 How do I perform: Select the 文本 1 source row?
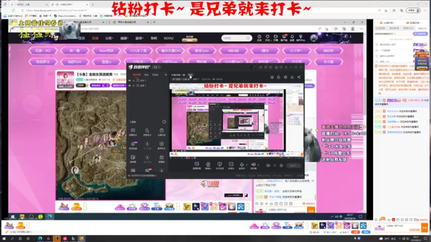click(x=147, y=81)
